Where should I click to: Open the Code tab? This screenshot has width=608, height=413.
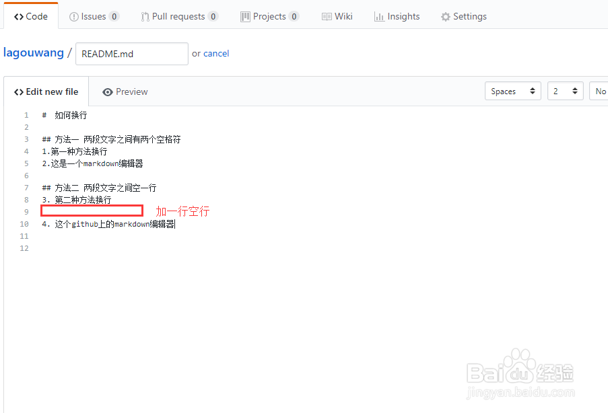coord(31,17)
